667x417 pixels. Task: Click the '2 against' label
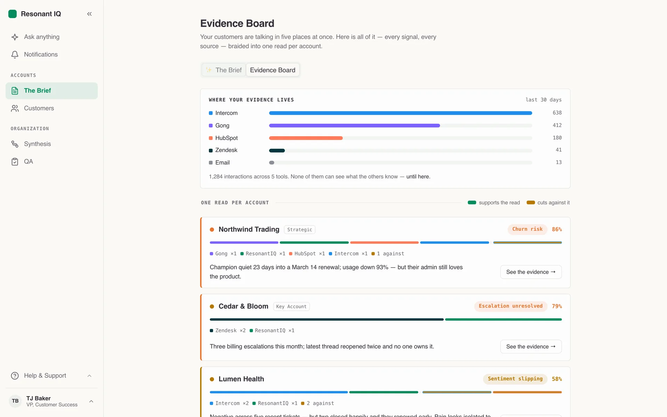pos(318,403)
